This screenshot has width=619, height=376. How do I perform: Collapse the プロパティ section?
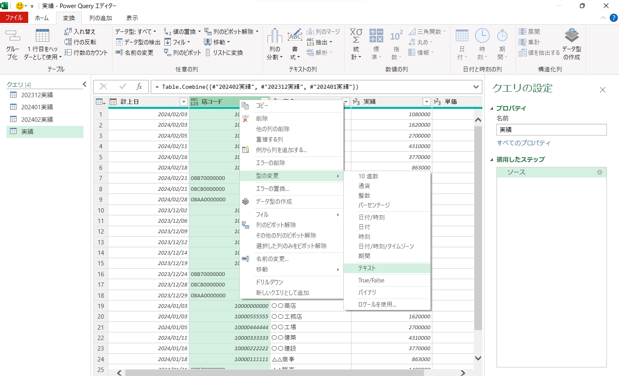pos(492,108)
